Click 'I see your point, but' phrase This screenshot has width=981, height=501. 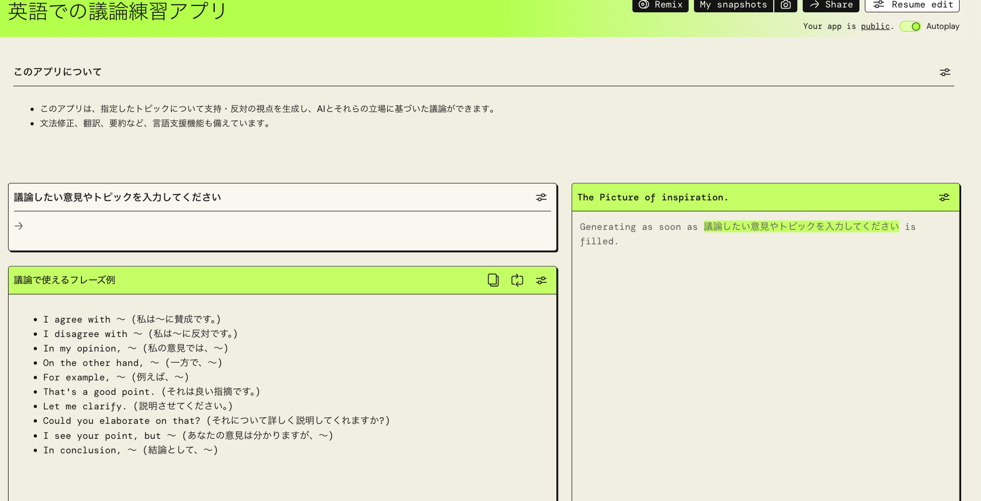(188, 436)
